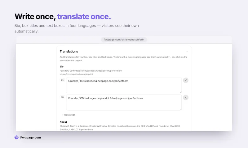Click the https://christophtisch.com/imprint text

[x=76, y=74]
